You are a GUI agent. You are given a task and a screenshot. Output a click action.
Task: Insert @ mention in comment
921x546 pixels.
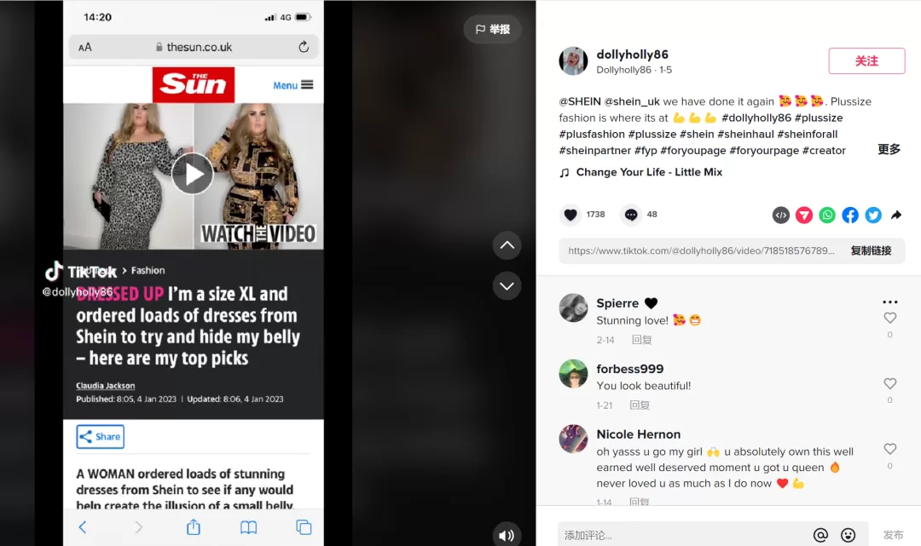point(820,535)
